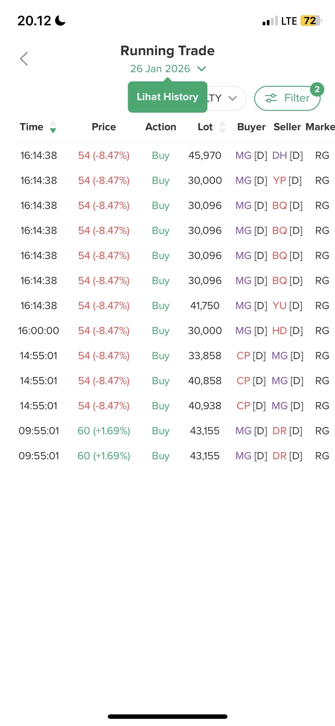Viewport: 335px width, 726px height.
Task: Tap the Lihat History tooltip
Action: (x=167, y=97)
